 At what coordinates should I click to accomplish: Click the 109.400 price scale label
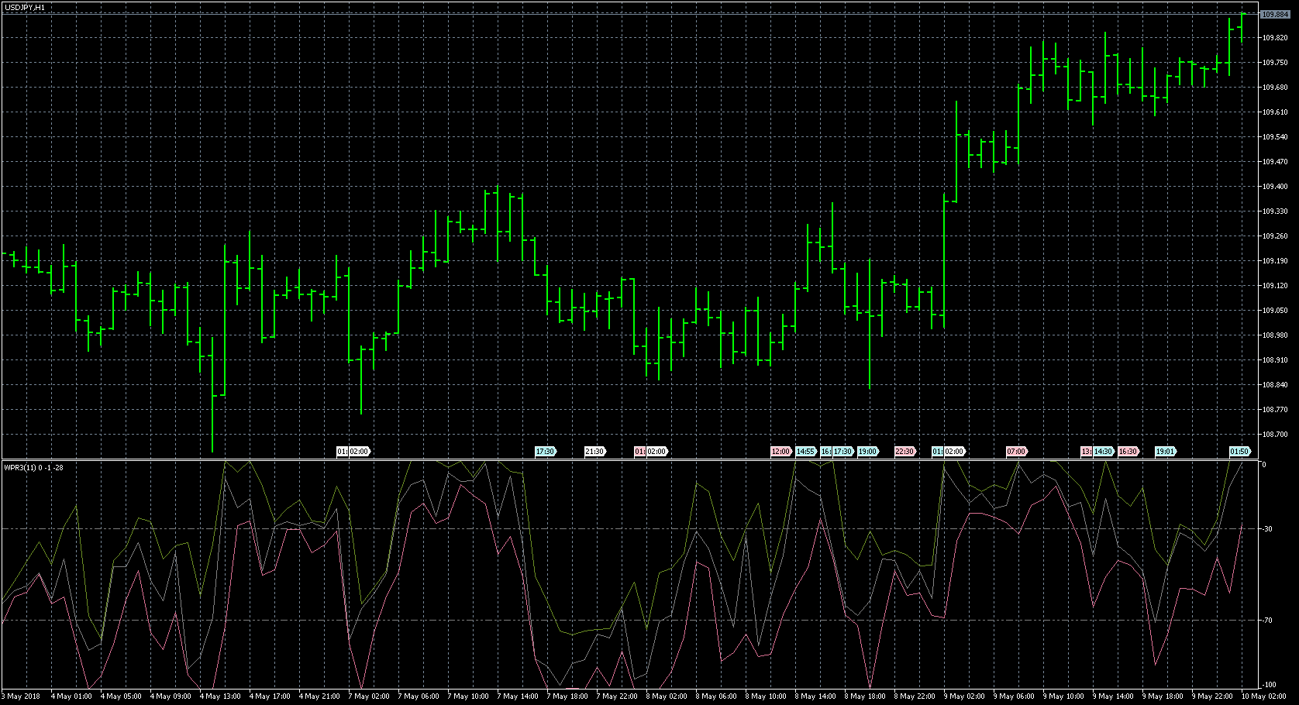pyautogui.click(x=1274, y=187)
